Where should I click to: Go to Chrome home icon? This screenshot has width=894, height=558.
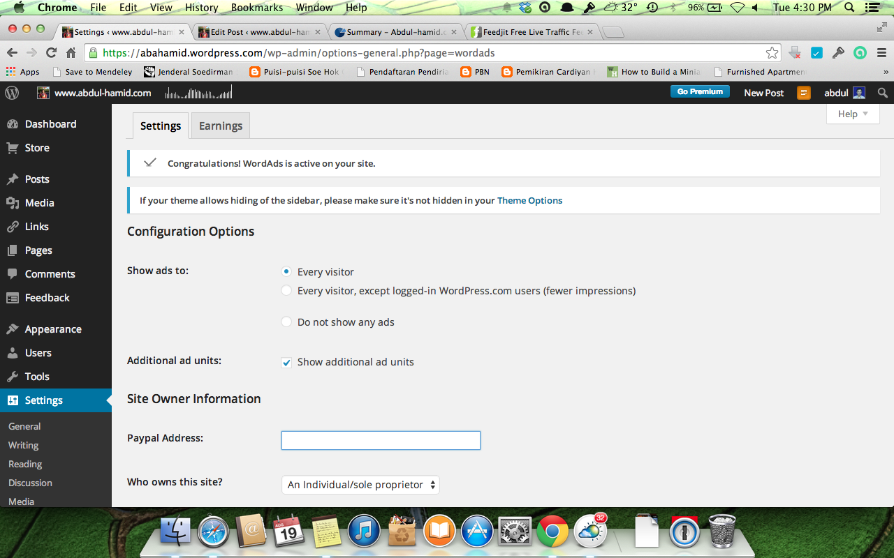coord(71,53)
